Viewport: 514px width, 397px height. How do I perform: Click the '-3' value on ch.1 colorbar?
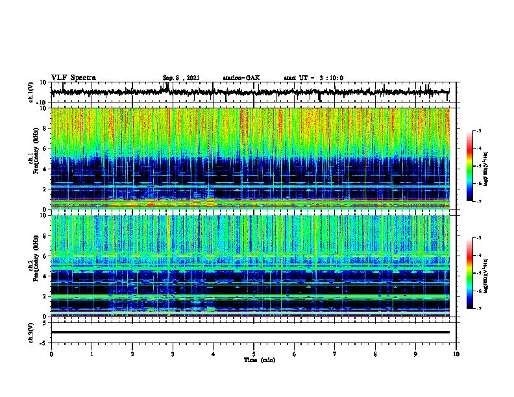(x=479, y=131)
